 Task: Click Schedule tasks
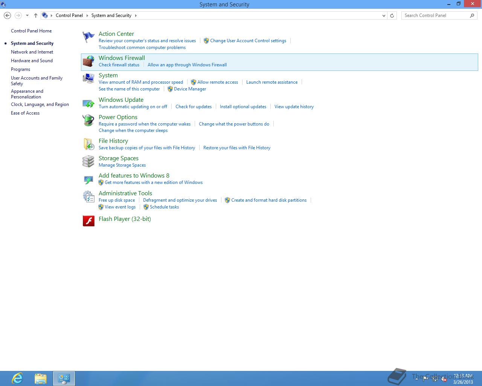click(x=164, y=207)
